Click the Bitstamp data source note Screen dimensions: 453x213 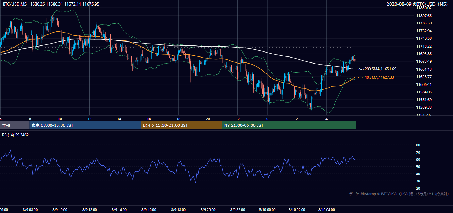tap(399, 194)
